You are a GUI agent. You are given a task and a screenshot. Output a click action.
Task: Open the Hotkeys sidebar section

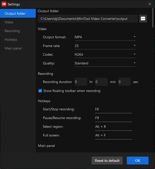pos(18,40)
